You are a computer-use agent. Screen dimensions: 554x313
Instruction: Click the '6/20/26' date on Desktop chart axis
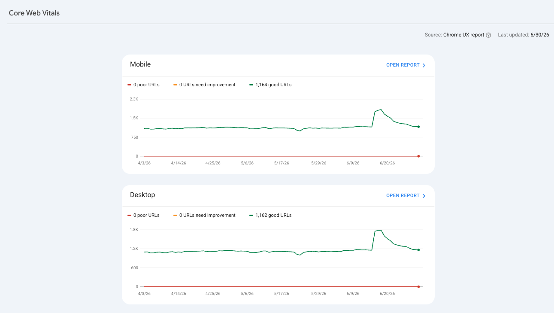387,294
